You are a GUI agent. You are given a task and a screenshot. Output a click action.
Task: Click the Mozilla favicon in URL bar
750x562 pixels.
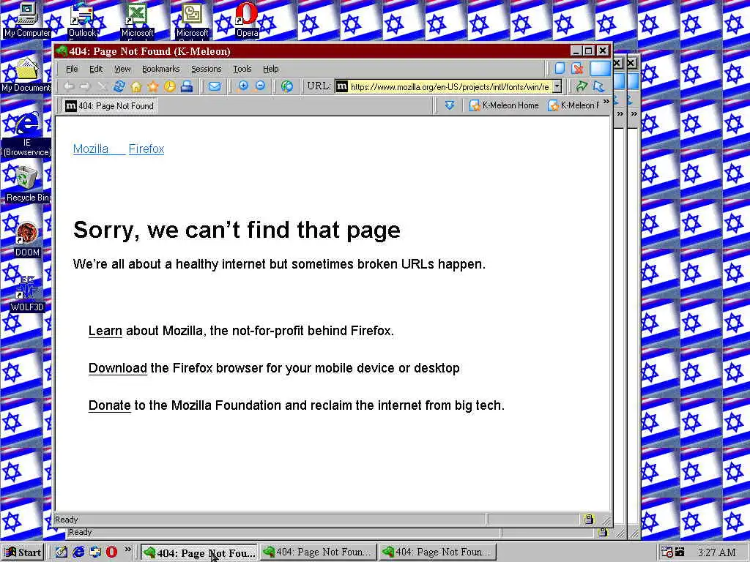tap(341, 86)
